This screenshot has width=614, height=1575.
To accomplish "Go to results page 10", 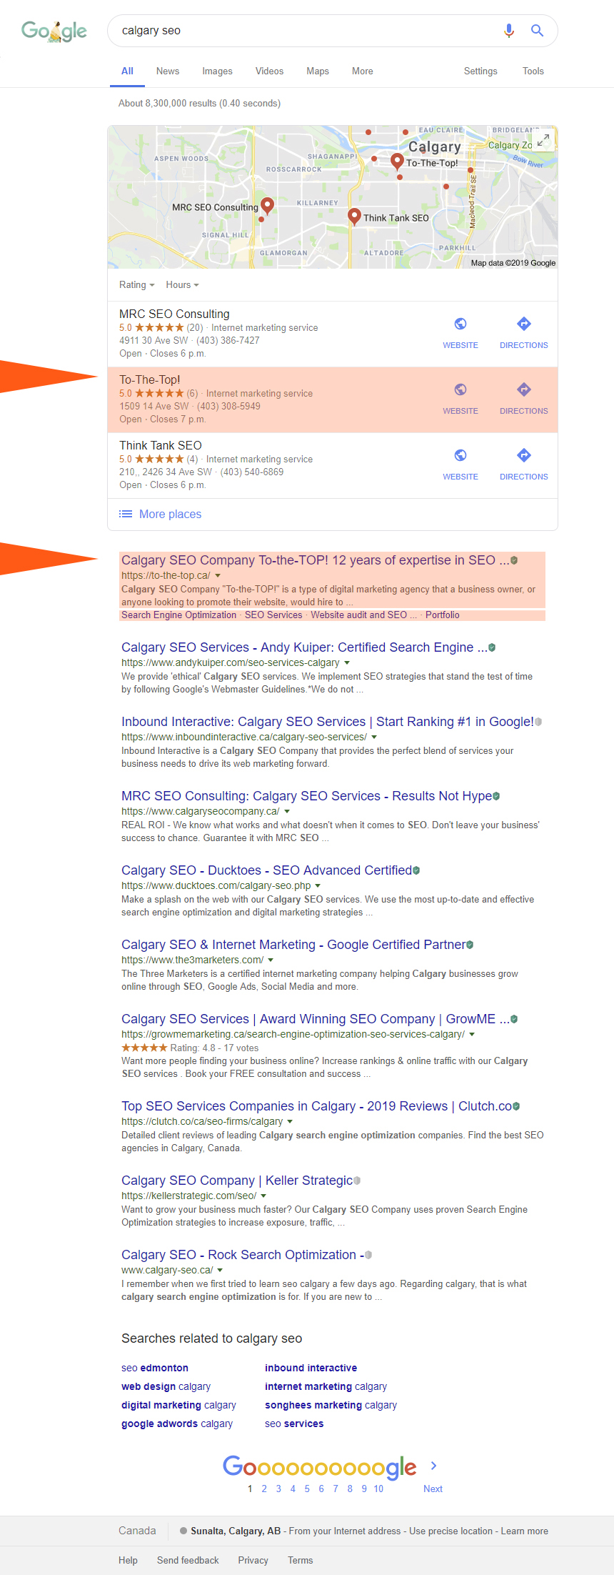I will (378, 1489).
